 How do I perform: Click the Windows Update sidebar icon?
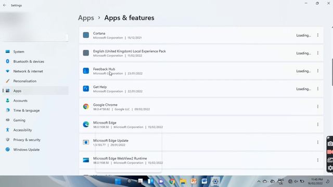click(x=8, y=149)
